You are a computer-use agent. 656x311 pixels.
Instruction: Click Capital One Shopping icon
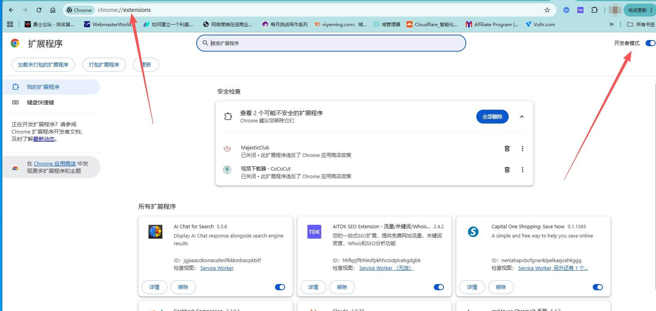point(473,232)
